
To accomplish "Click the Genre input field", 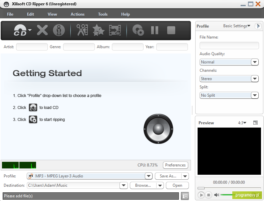I will click(x=79, y=47).
